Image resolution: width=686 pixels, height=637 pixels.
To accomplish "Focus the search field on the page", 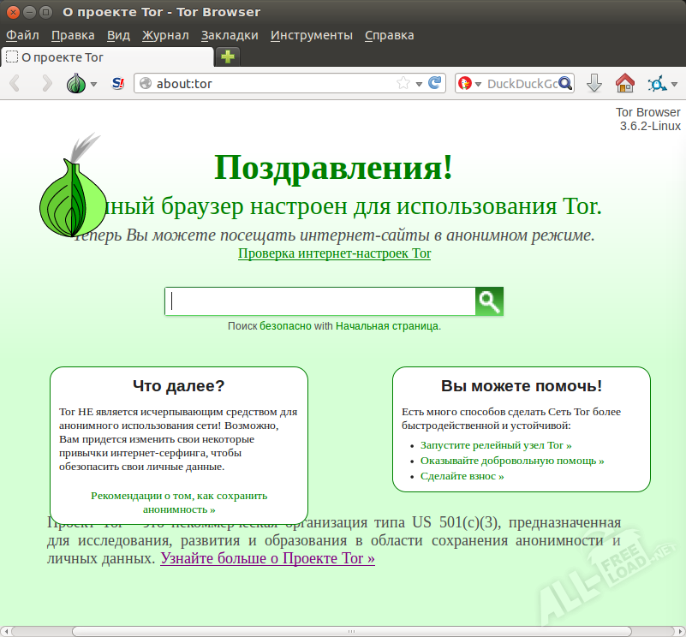I will click(x=320, y=301).
